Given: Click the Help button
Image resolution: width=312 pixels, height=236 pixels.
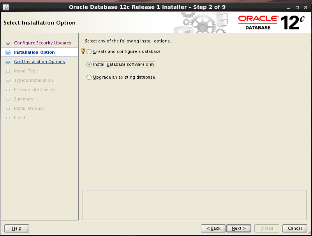Looking at the screenshot, I should (x=17, y=228).
